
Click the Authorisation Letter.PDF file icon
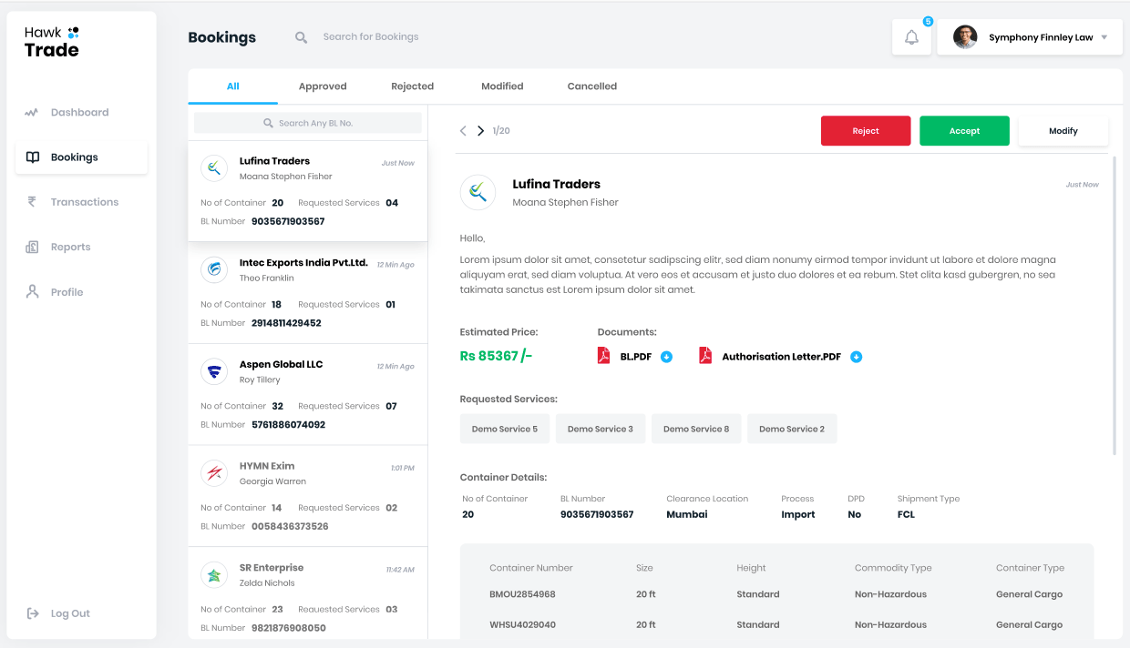pos(705,356)
